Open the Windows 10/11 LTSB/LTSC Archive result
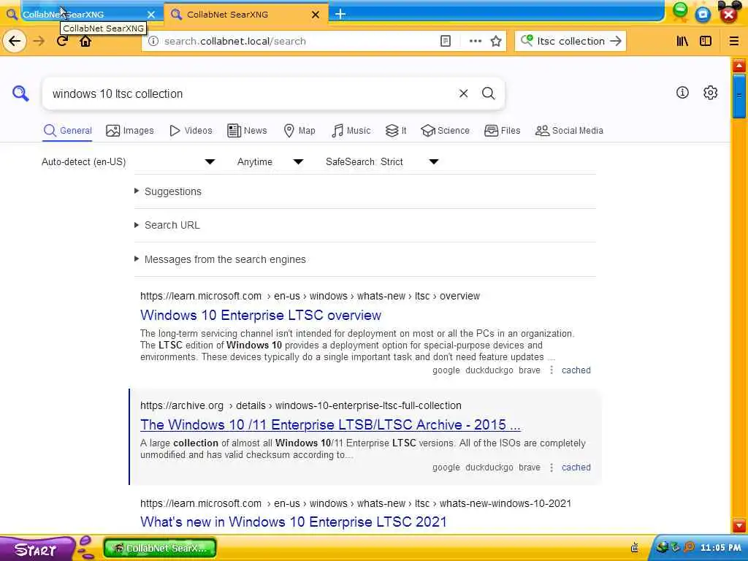 (330, 424)
